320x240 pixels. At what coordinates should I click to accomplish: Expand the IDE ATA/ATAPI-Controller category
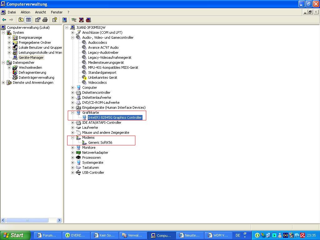(x=72, y=122)
